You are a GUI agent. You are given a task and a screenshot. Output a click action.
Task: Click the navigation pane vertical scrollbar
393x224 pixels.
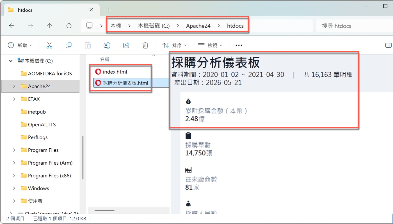coord(83,158)
